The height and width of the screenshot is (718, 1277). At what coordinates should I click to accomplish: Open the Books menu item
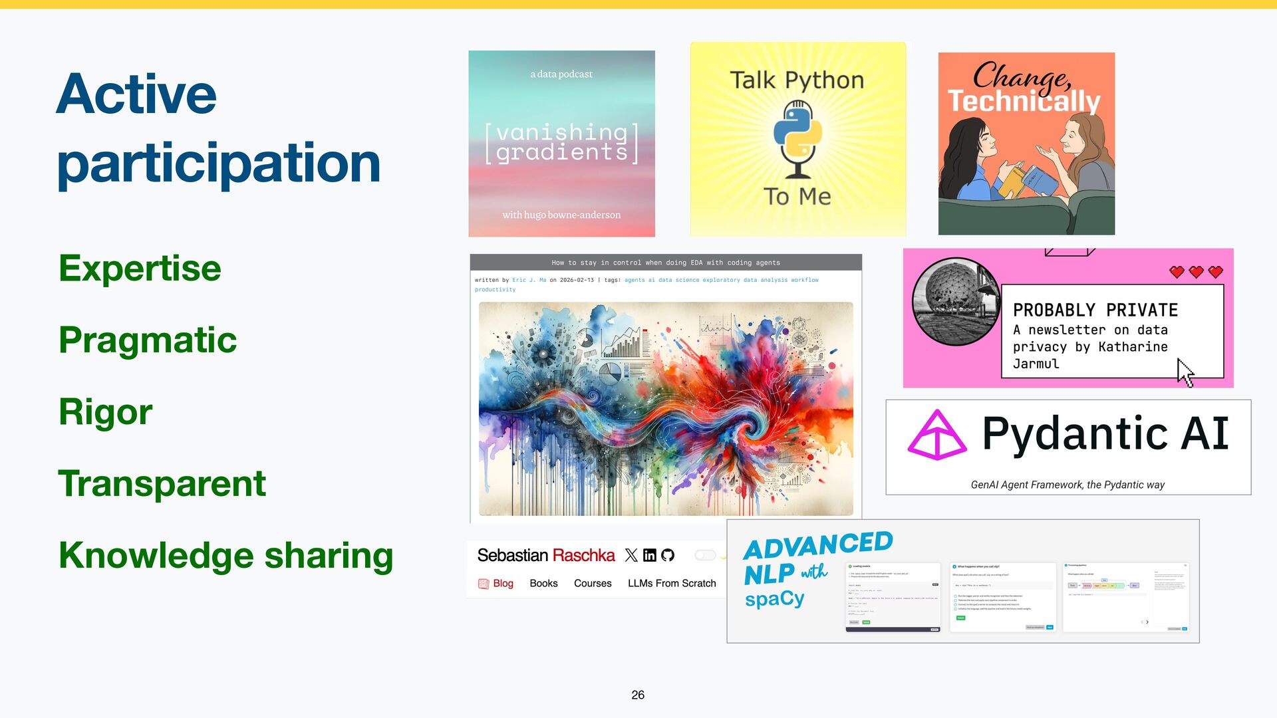click(x=543, y=583)
